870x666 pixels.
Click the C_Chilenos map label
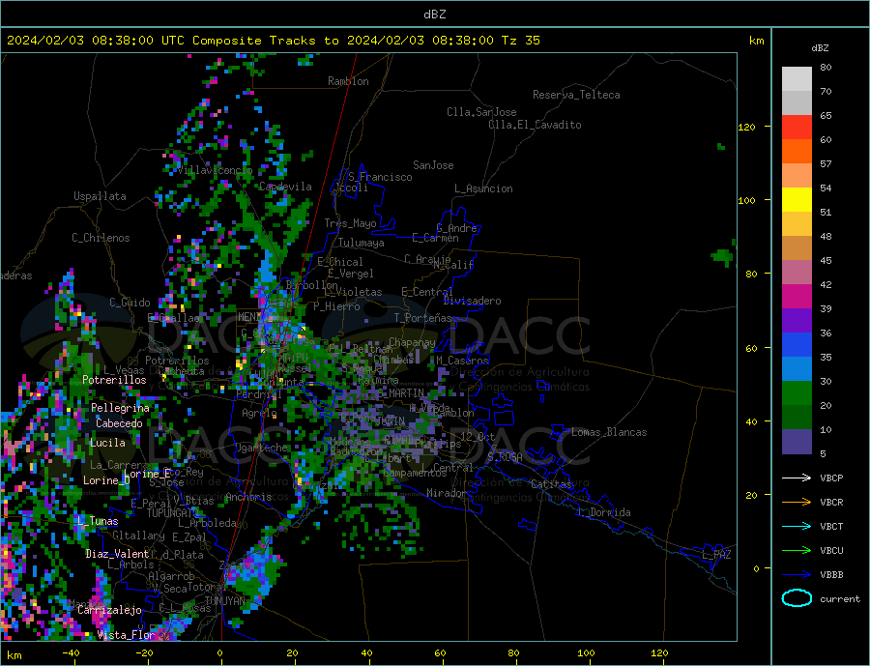click(101, 238)
